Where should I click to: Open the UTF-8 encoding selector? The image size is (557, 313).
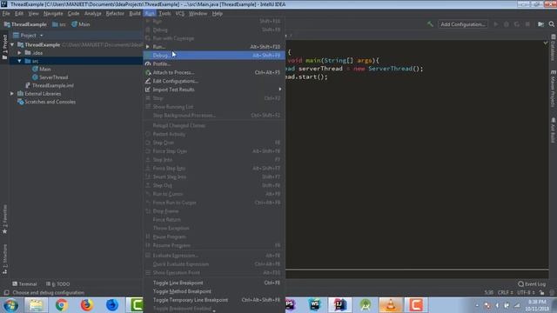526,293
